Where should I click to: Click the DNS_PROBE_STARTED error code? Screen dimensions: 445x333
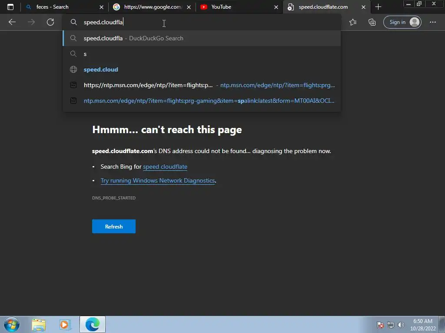[x=113, y=198]
